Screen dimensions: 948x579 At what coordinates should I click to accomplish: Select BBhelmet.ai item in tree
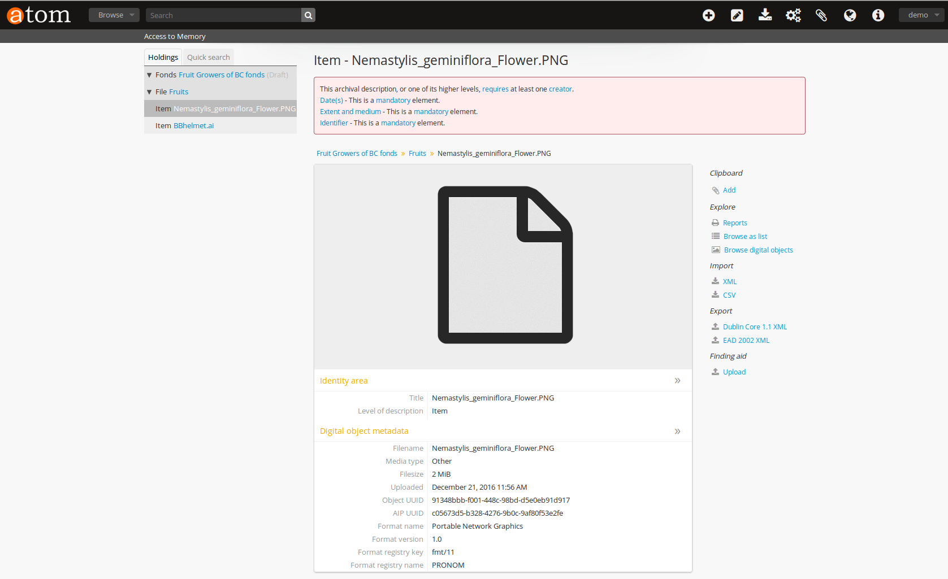[193, 126]
